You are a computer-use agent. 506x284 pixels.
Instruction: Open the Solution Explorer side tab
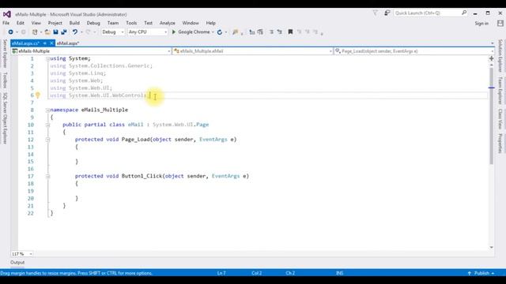pos(500,56)
